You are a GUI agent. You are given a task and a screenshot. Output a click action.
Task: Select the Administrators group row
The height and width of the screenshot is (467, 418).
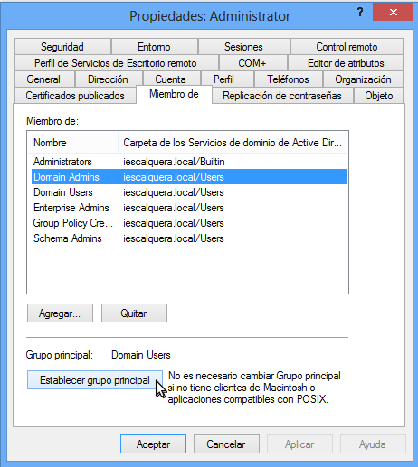[x=189, y=162]
